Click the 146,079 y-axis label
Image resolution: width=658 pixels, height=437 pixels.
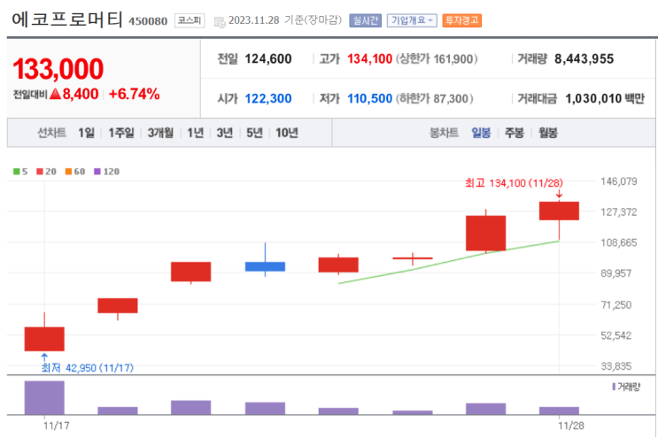coord(618,181)
